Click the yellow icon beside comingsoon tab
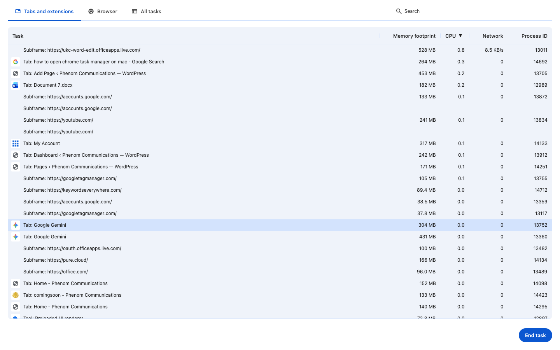Viewport: 560px width, 350px height. (x=16, y=295)
